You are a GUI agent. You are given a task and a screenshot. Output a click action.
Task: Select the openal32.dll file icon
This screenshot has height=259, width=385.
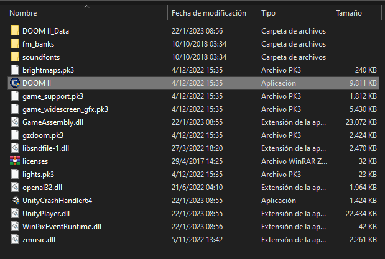(x=15, y=188)
